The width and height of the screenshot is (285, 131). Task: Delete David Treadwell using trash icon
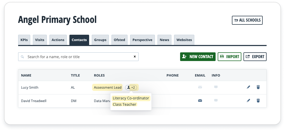pos(258,100)
